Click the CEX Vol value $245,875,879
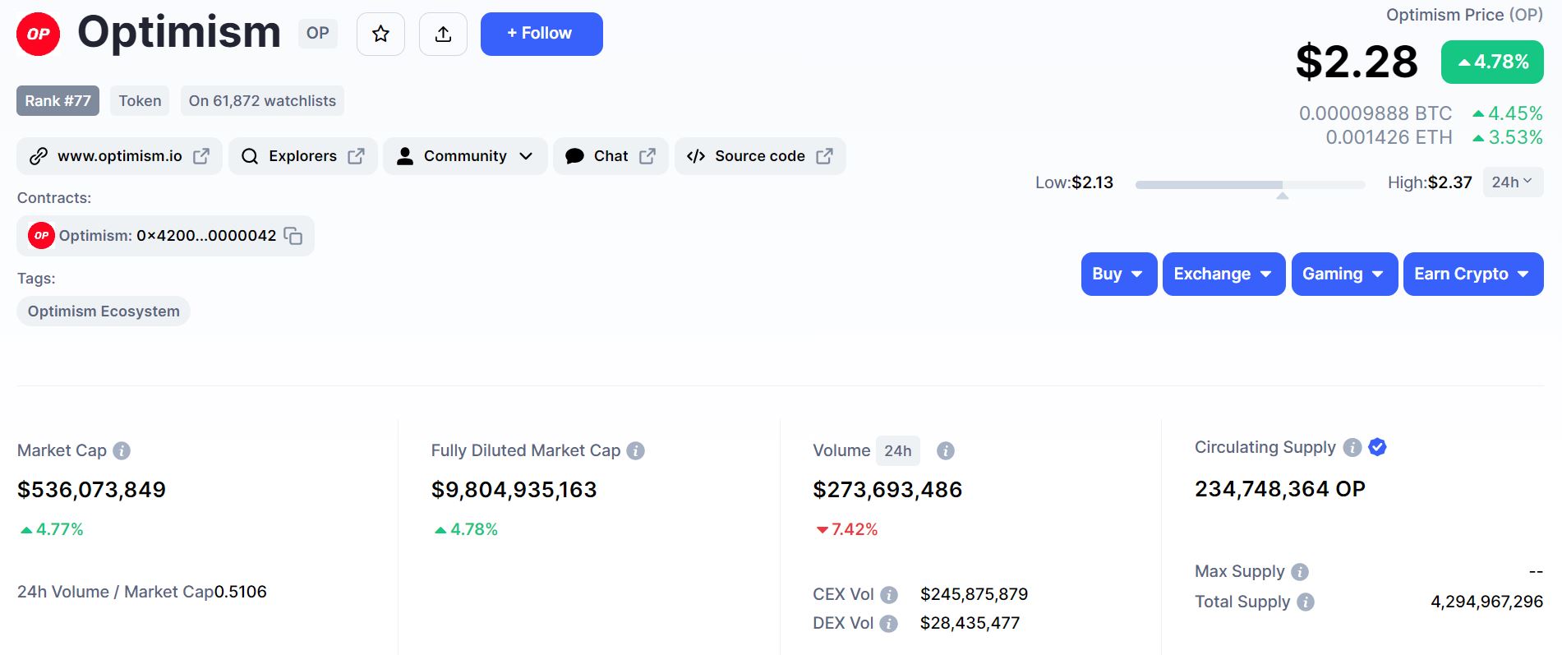The image size is (1562, 655). coord(974,594)
